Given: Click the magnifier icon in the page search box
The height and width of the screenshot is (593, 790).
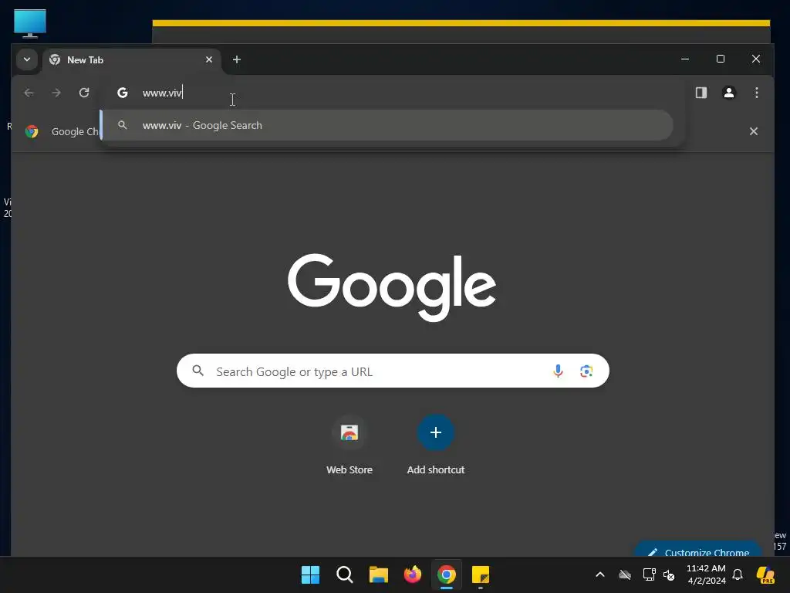Looking at the screenshot, I should 198,371.
